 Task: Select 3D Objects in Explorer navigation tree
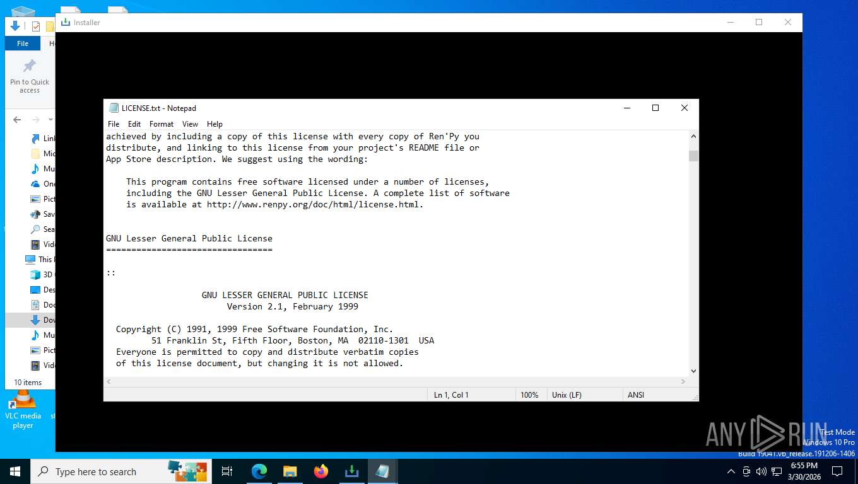point(43,275)
